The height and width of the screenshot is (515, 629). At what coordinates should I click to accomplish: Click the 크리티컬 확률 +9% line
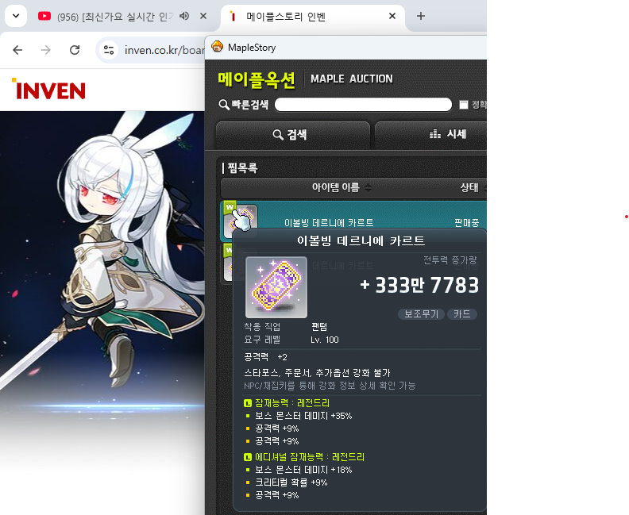[291, 482]
